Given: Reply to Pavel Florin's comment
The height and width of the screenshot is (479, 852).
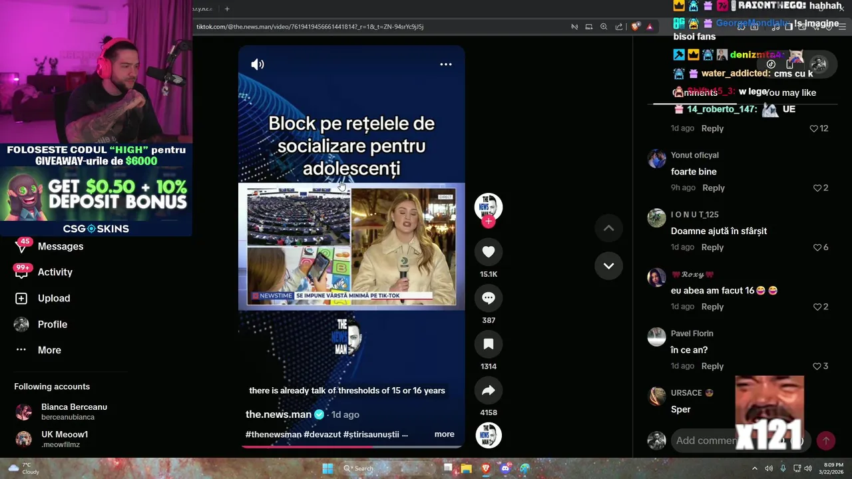Looking at the screenshot, I should 712,366.
